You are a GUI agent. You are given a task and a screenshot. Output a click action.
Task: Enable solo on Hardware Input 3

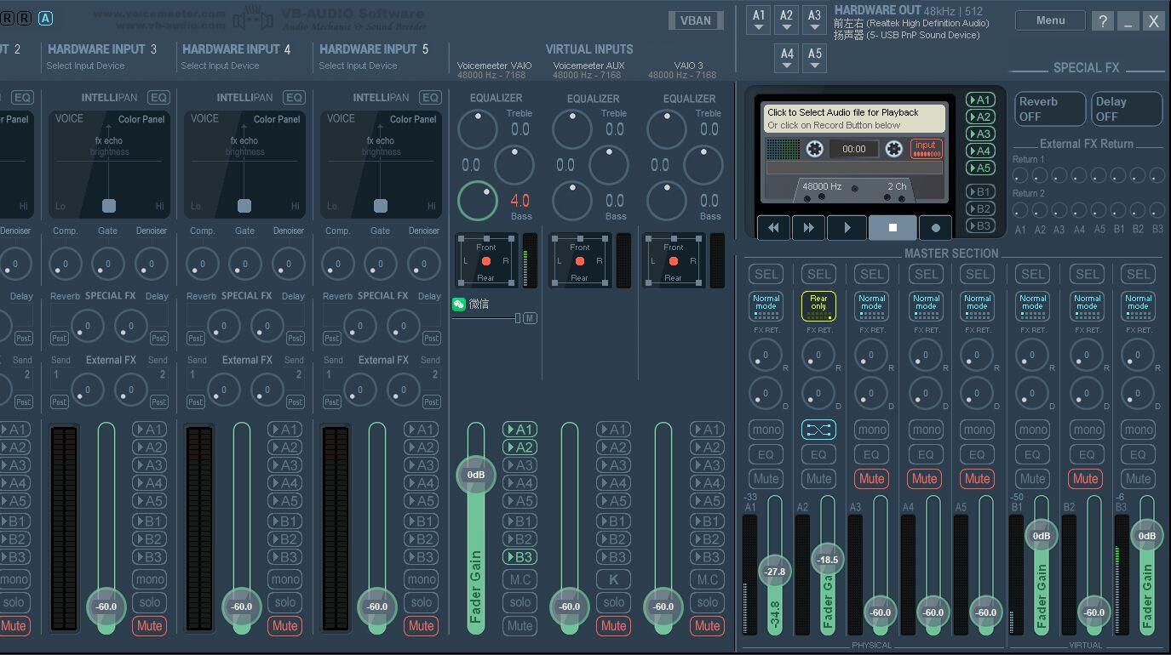[x=149, y=602]
